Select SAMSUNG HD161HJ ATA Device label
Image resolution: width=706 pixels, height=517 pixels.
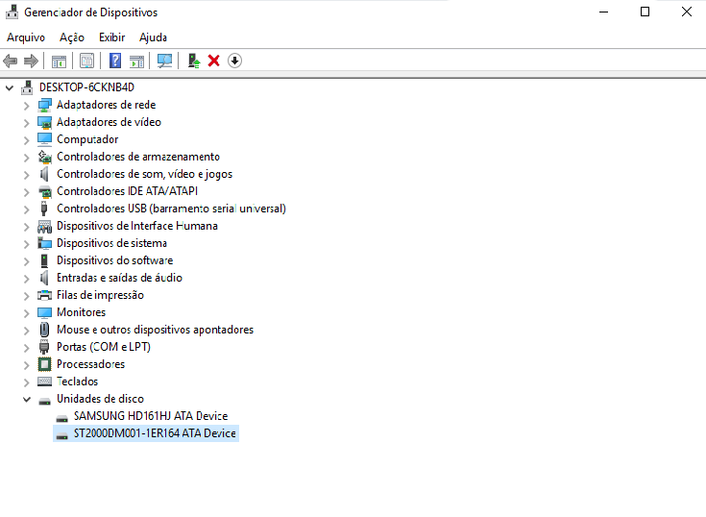pos(151,416)
